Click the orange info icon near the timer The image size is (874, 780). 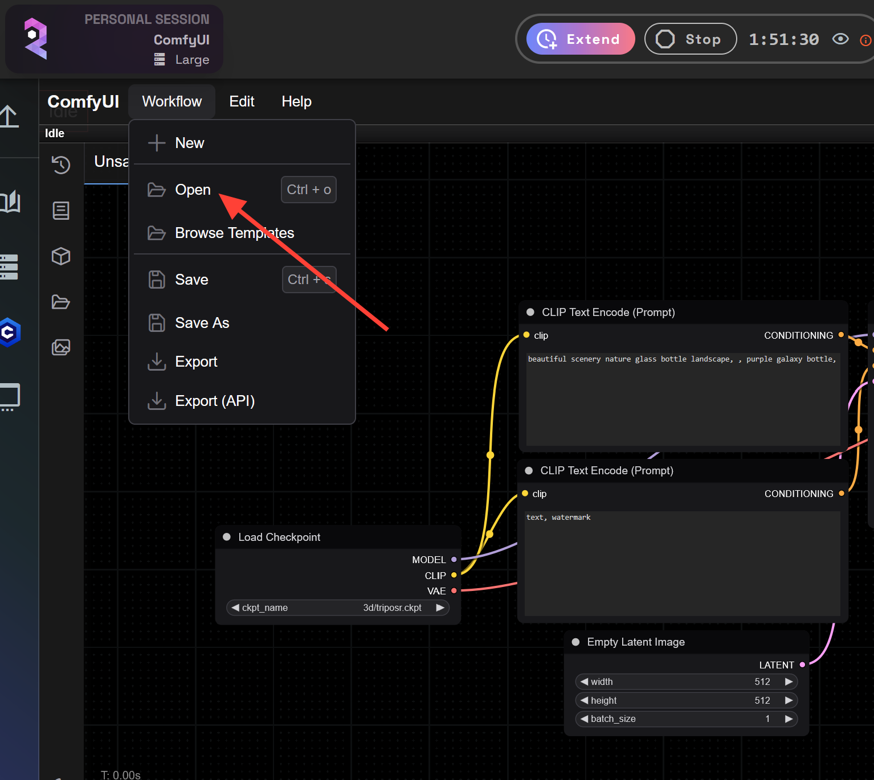point(865,40)
